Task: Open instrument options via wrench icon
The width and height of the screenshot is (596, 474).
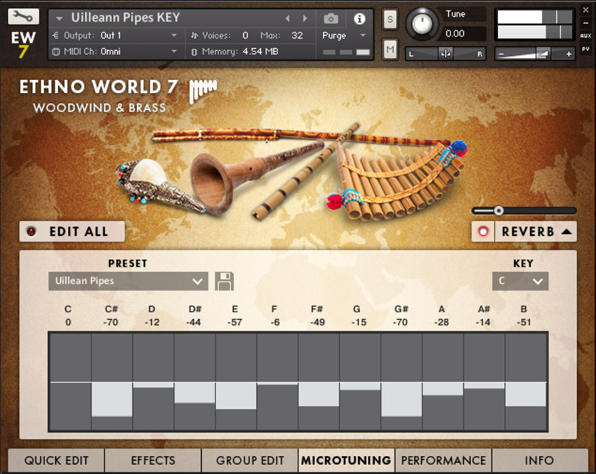Action: (x=23, y=16)
